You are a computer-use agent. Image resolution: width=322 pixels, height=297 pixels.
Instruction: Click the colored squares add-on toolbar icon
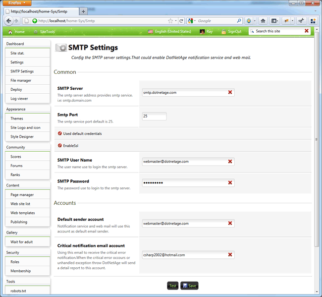pos(313,21)
